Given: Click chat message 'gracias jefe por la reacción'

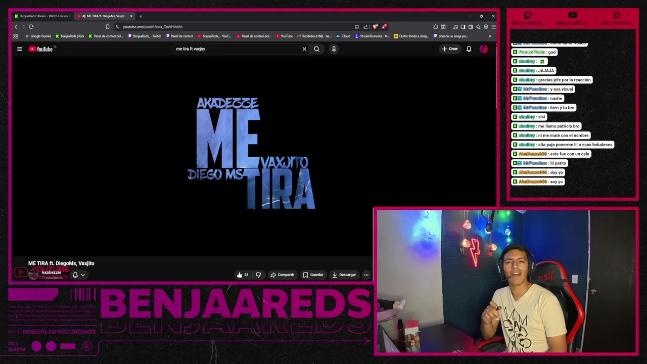Looking at the screenshot, I should pos(551,80).
